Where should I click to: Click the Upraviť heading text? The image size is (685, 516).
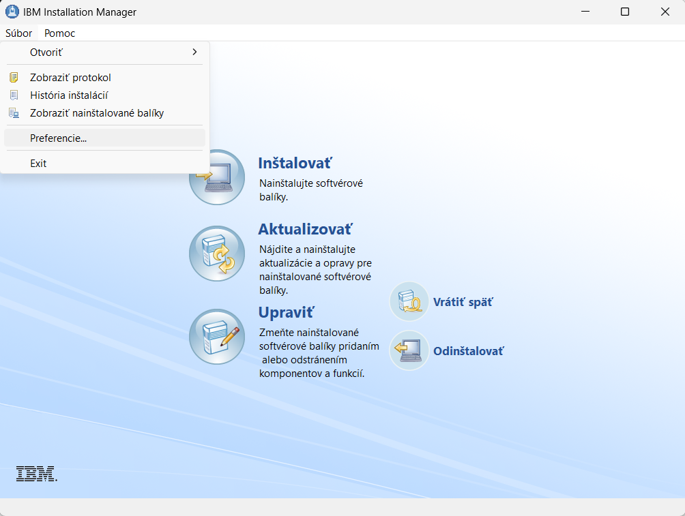(x=286, y=312)
